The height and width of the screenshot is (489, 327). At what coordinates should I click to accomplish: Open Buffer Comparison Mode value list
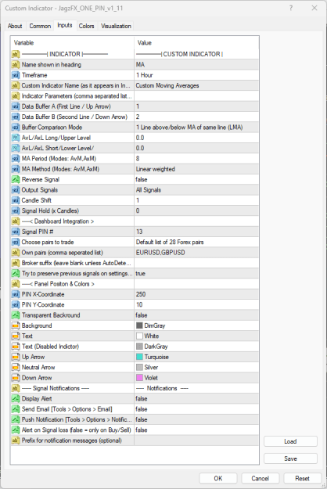click(x=196, y=128)
